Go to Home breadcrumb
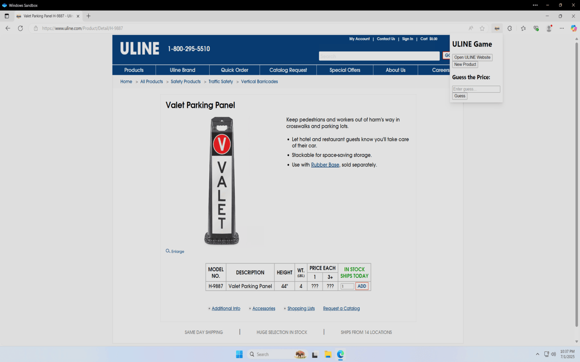The width and height of the screenshot is (580, 362). [126, 81]
